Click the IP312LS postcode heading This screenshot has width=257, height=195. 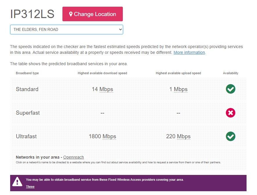(x=32, y=14)
